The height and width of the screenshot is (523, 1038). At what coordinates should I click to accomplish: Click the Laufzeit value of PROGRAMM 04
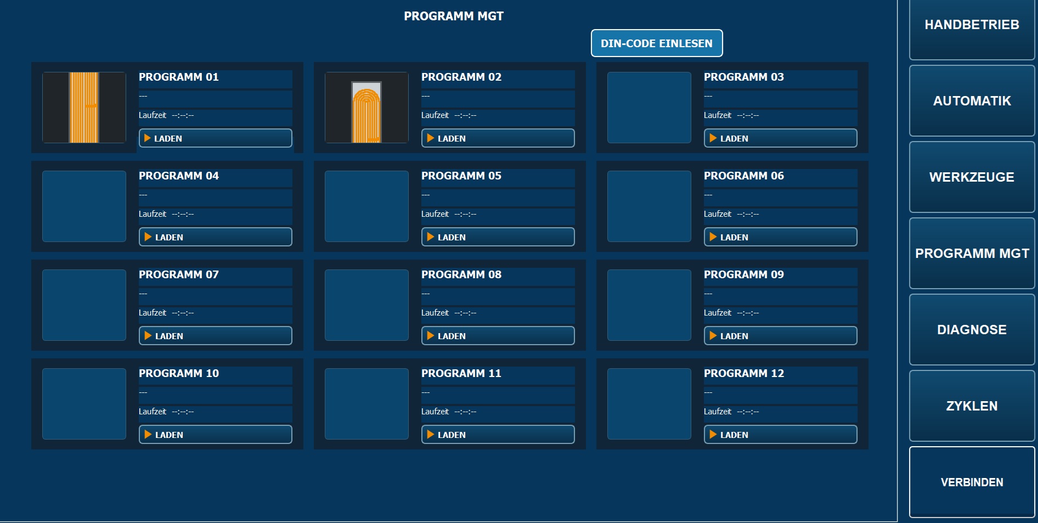(x=183, y=214)
